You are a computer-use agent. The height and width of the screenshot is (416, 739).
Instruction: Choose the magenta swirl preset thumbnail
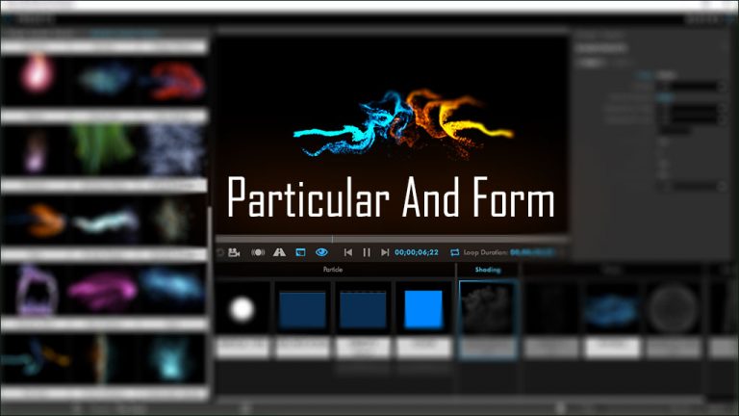pos(102,290)
